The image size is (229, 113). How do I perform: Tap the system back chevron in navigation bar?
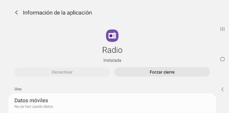222,90
